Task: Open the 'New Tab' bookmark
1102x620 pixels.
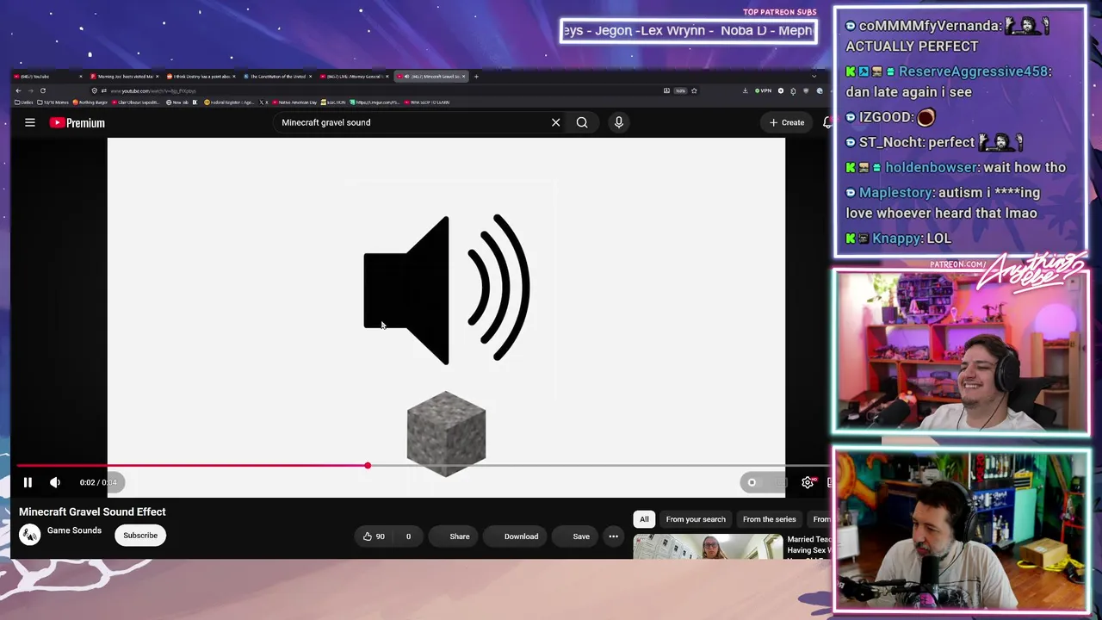Action: pos(177,102)
